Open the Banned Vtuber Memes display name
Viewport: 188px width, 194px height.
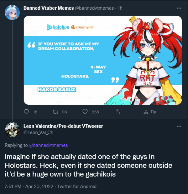[x=49, y=8]
